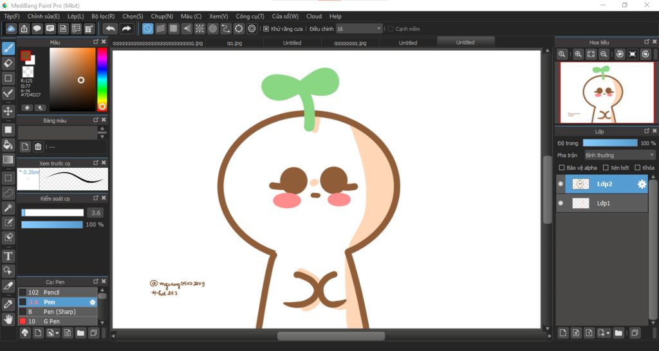
Task: Click fit-to-screen icon in Navigator
Action: pos(591,54)
